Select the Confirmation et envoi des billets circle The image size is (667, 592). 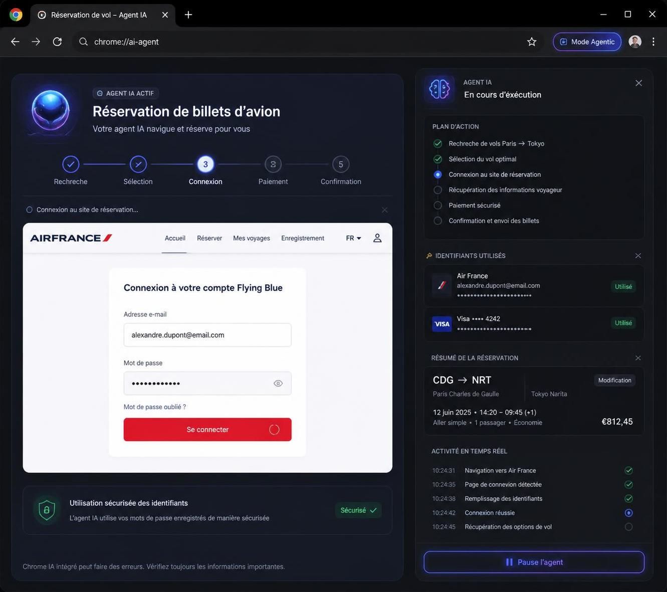click(437, 221)
